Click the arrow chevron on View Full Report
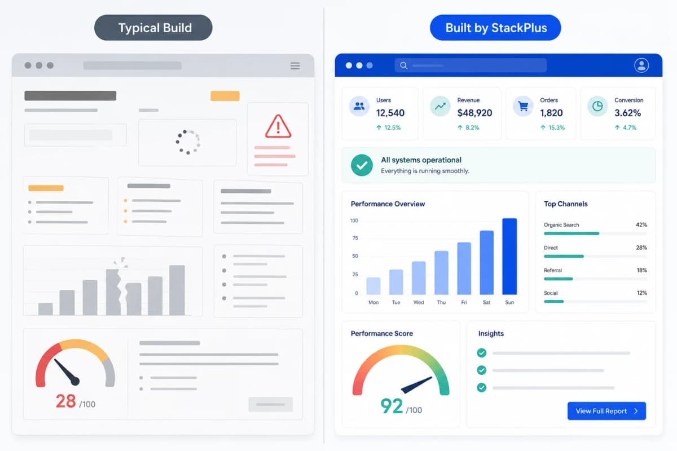The width and height of the screenshot is (677, 451). pos(636,411)
